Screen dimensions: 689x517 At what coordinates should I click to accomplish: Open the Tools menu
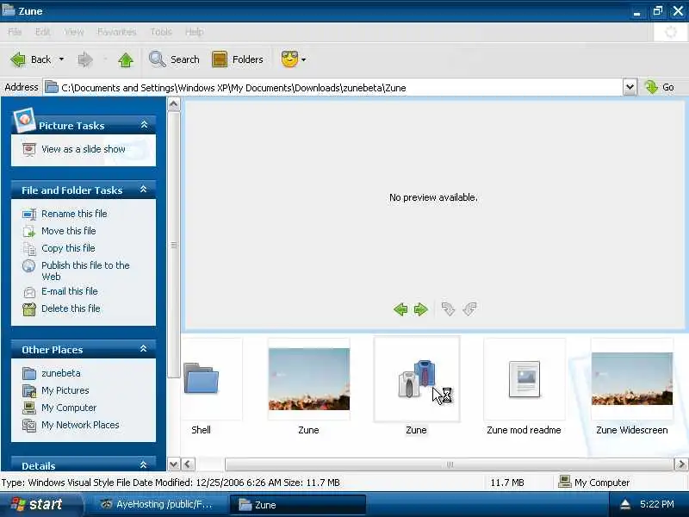click(161, 32)
